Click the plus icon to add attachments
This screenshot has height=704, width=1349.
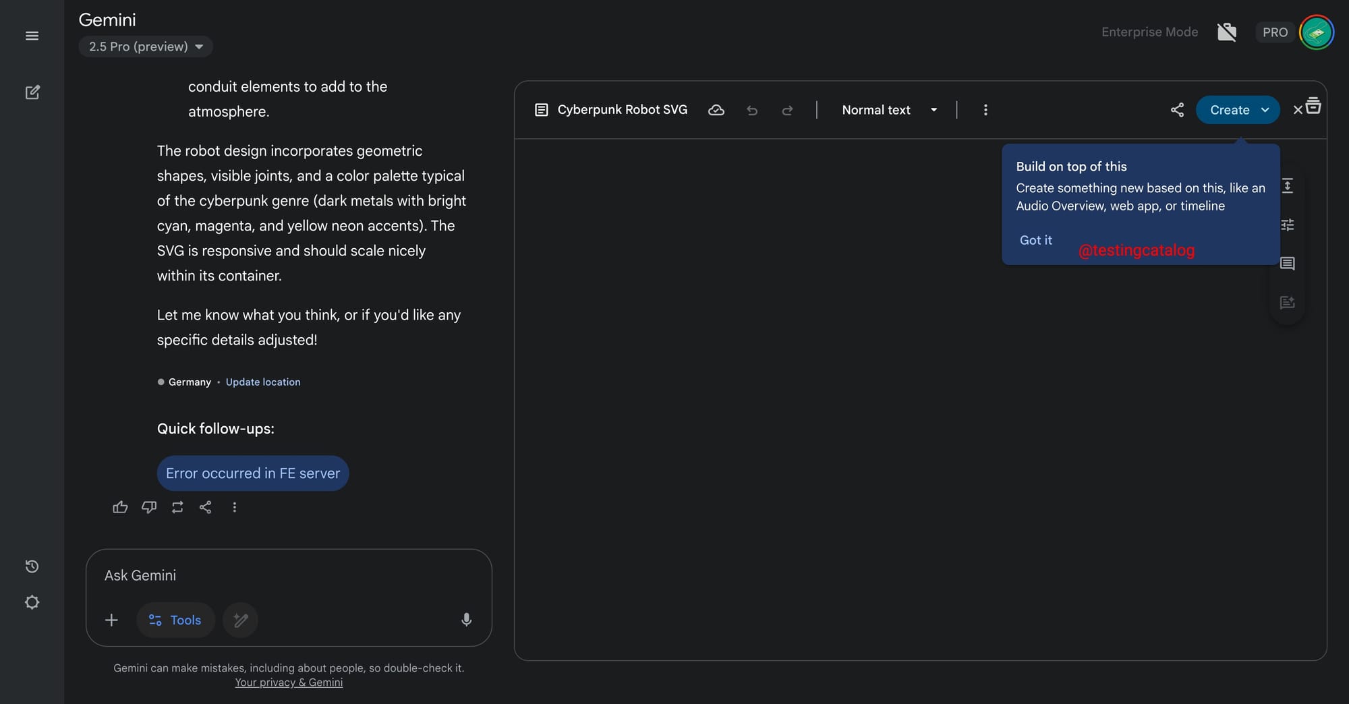pyautogui.click(x=111, y=620)
